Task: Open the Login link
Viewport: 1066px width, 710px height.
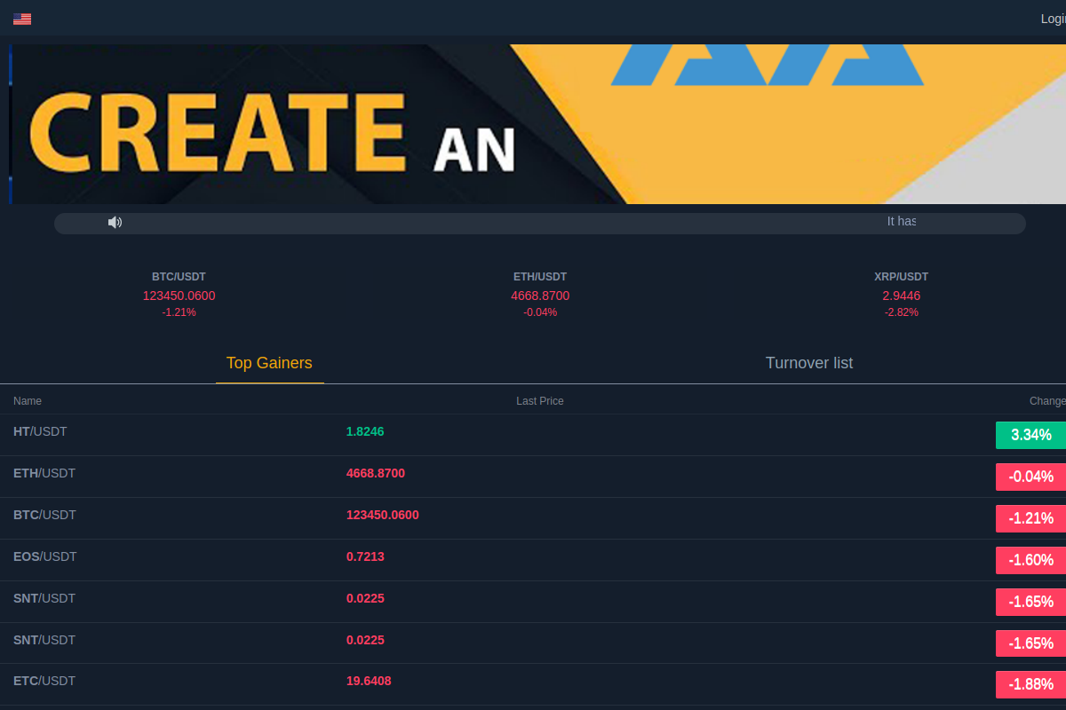Action: click(x=1052, y=19)
